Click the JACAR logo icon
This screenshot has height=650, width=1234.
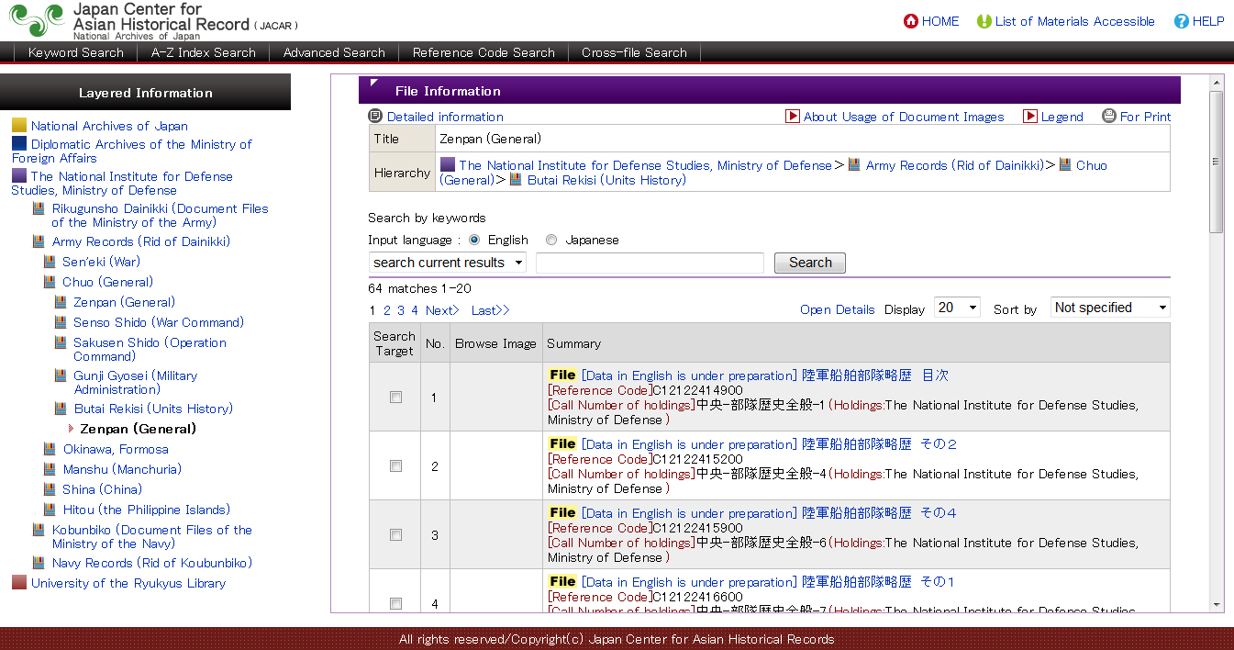click(x=38, y=21)
